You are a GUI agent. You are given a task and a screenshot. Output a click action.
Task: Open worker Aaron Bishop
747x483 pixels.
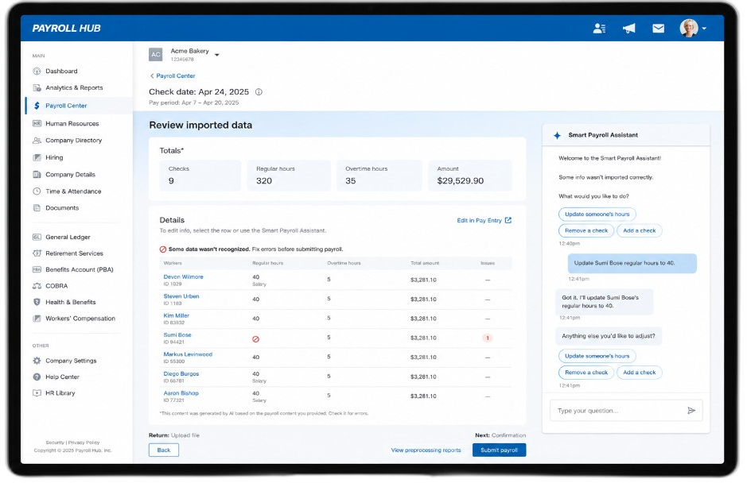[x=181, y=393]
